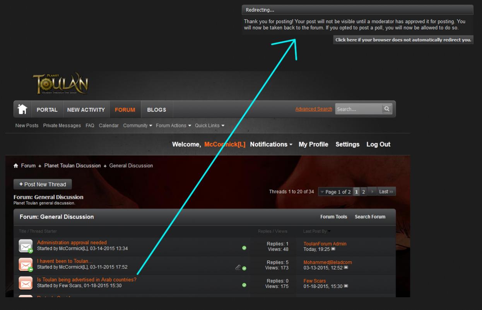Jump to last post by Mohammed|Beladcom
This screenshot has width=482, height=310.
pyautogui.click(x=346, y=267)
